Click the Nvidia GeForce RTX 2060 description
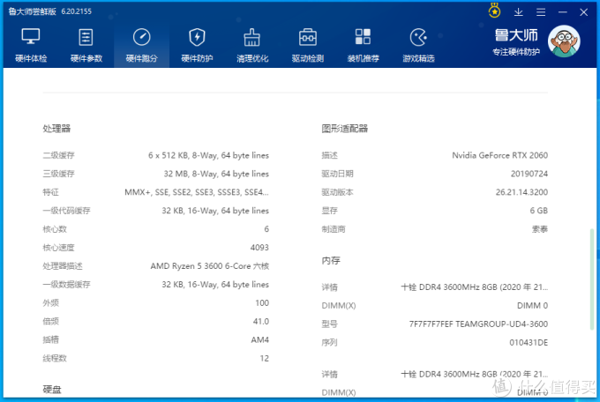Screen dimensions: 600x402 499,155
